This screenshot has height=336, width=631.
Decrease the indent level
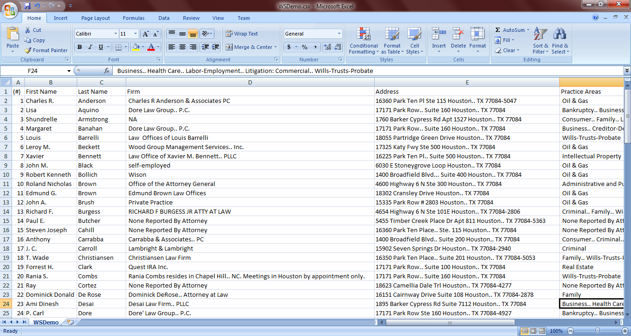[x=206, y=47]
